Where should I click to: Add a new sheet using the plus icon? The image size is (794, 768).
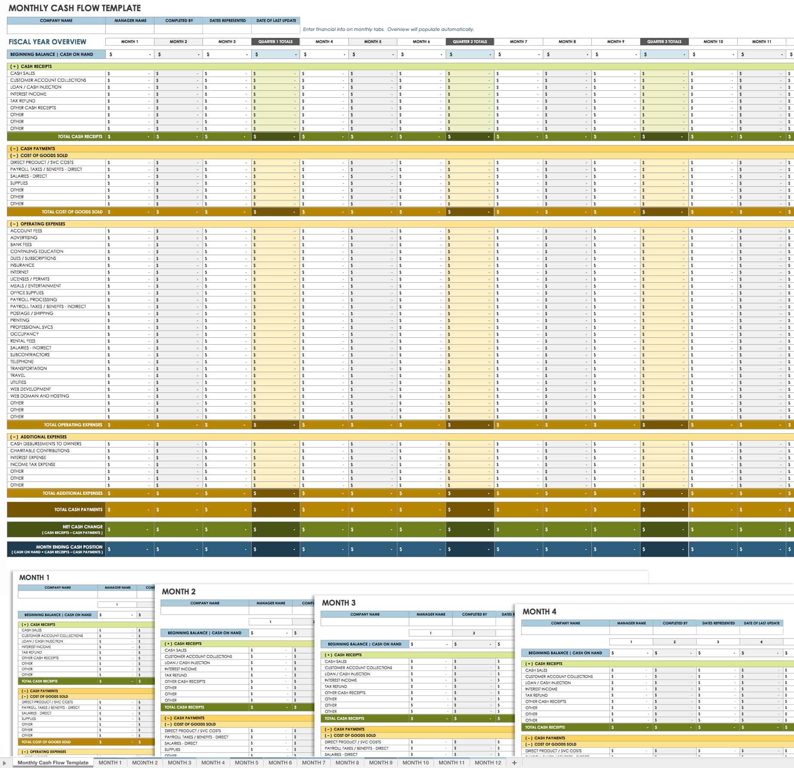pyautogui.click(x=514, y=762)
